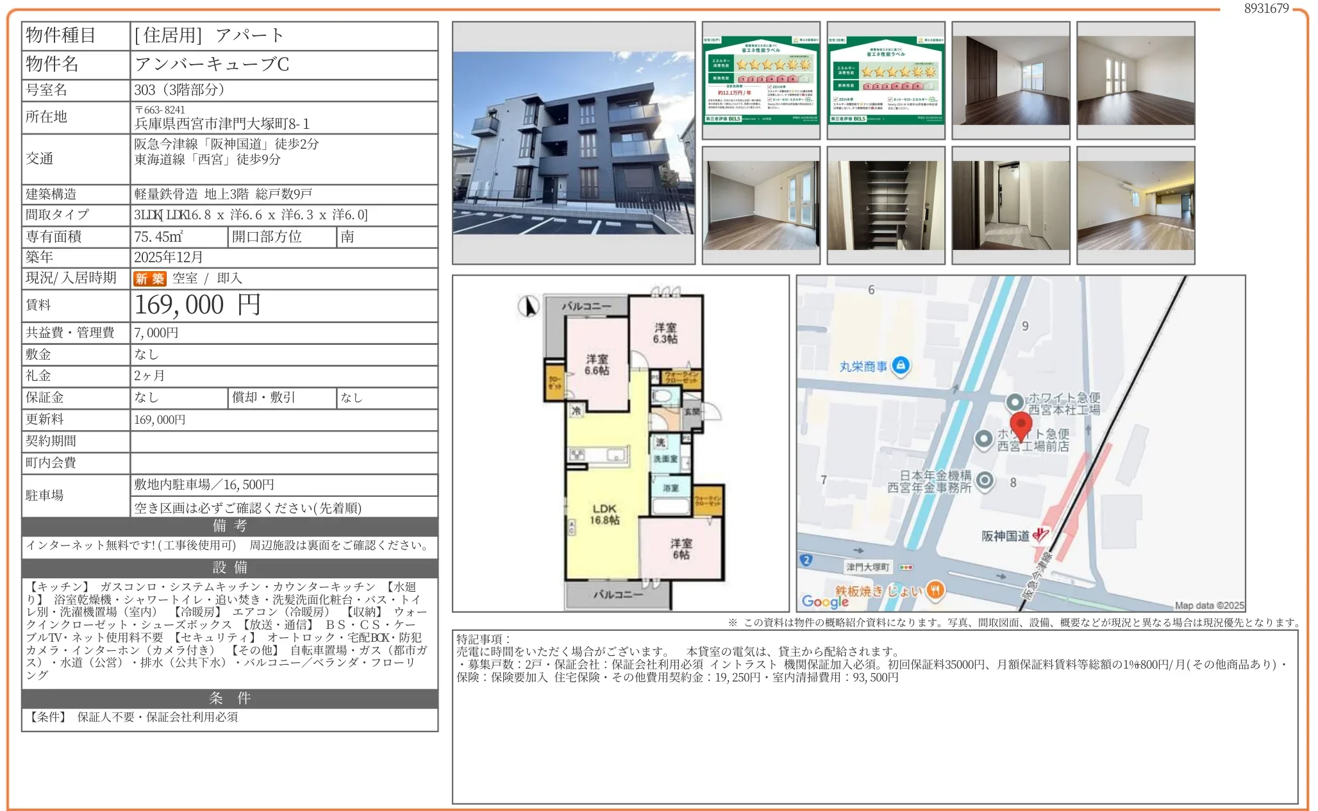Open the first BELS energy label thumbnail
This screenshot has width=1318, height=811.
[760, 80]
